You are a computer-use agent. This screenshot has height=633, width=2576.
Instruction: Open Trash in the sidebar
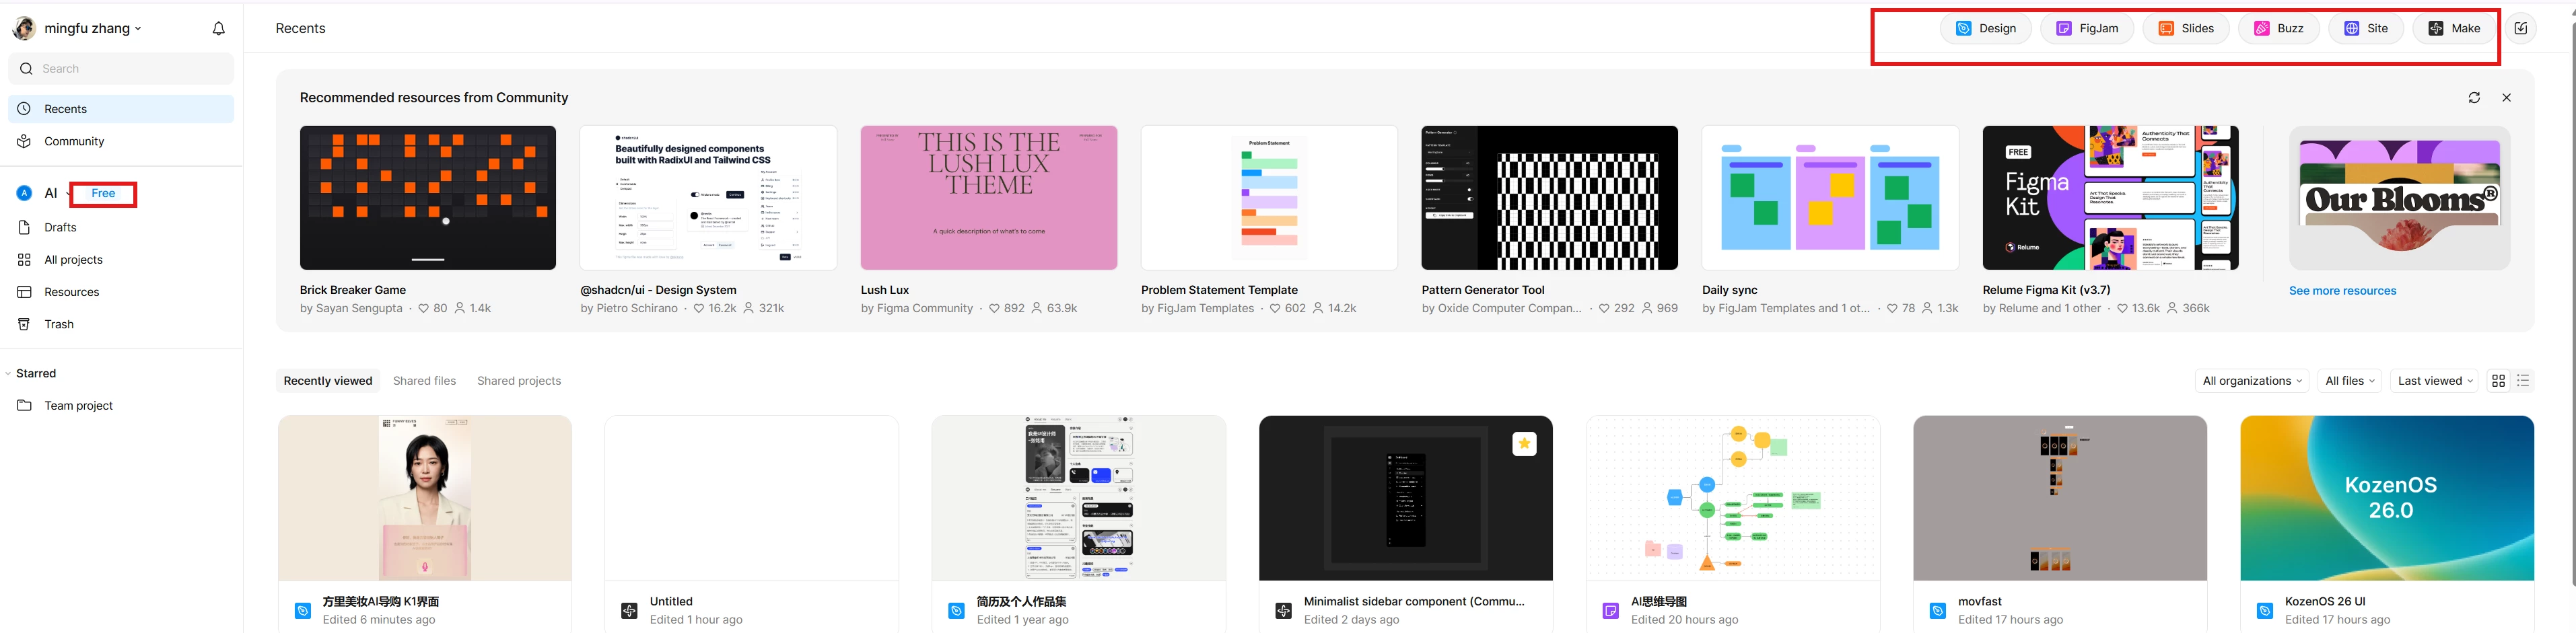pos(121,324)
